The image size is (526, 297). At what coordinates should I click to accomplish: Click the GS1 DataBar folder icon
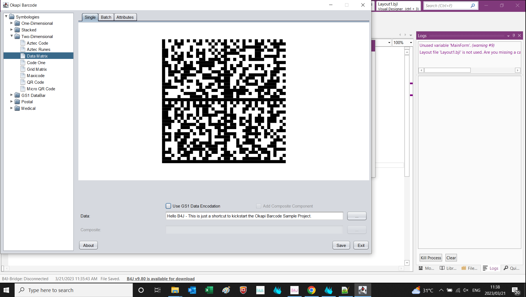point(17,95)
